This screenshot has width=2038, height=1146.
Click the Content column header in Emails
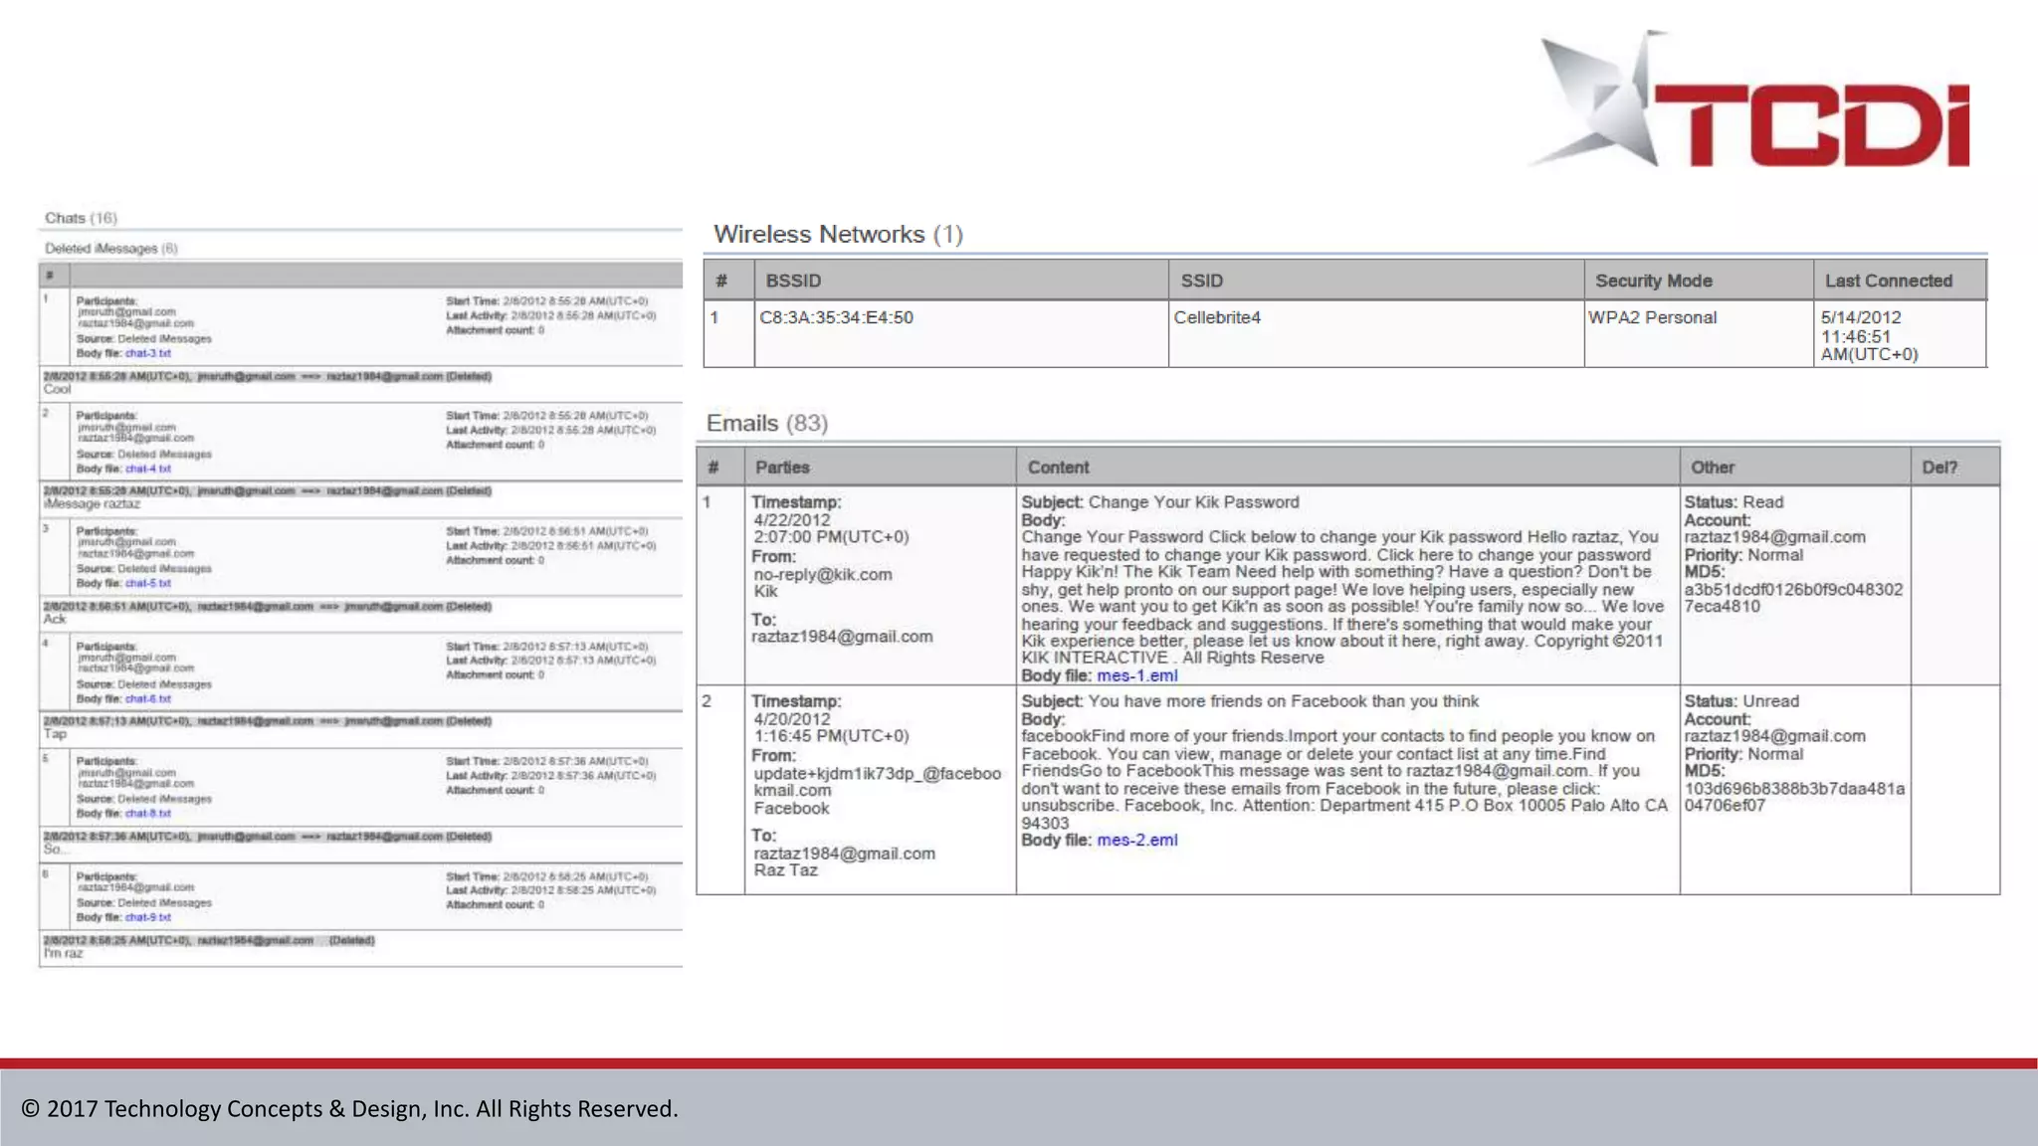(1058, 467)
